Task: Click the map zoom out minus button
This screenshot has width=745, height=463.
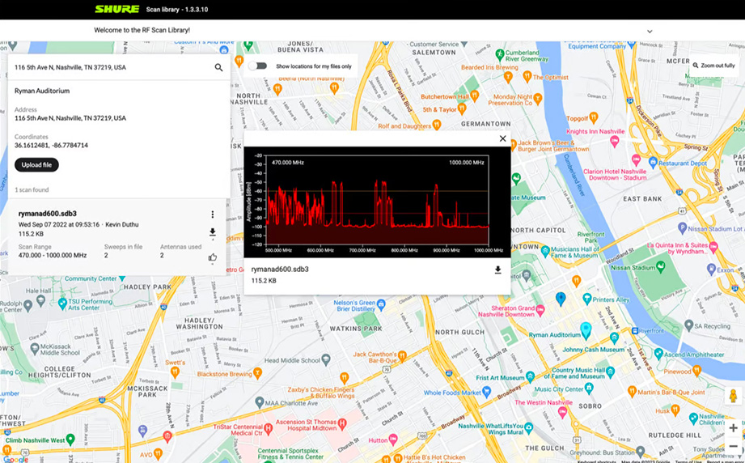Action: [733, 446]
